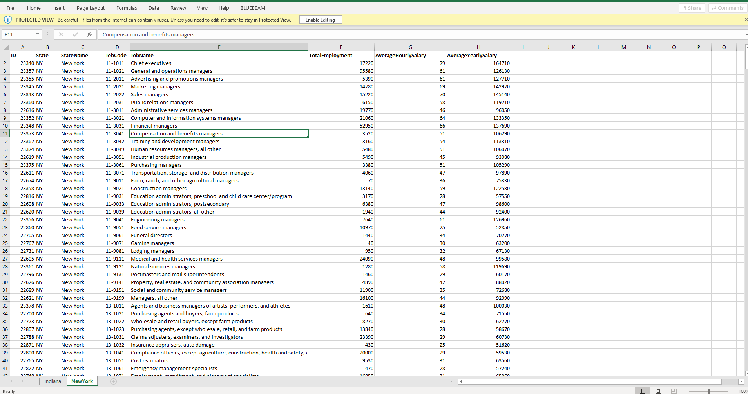
Task: Click the Share button
Action: coord(692,8)
